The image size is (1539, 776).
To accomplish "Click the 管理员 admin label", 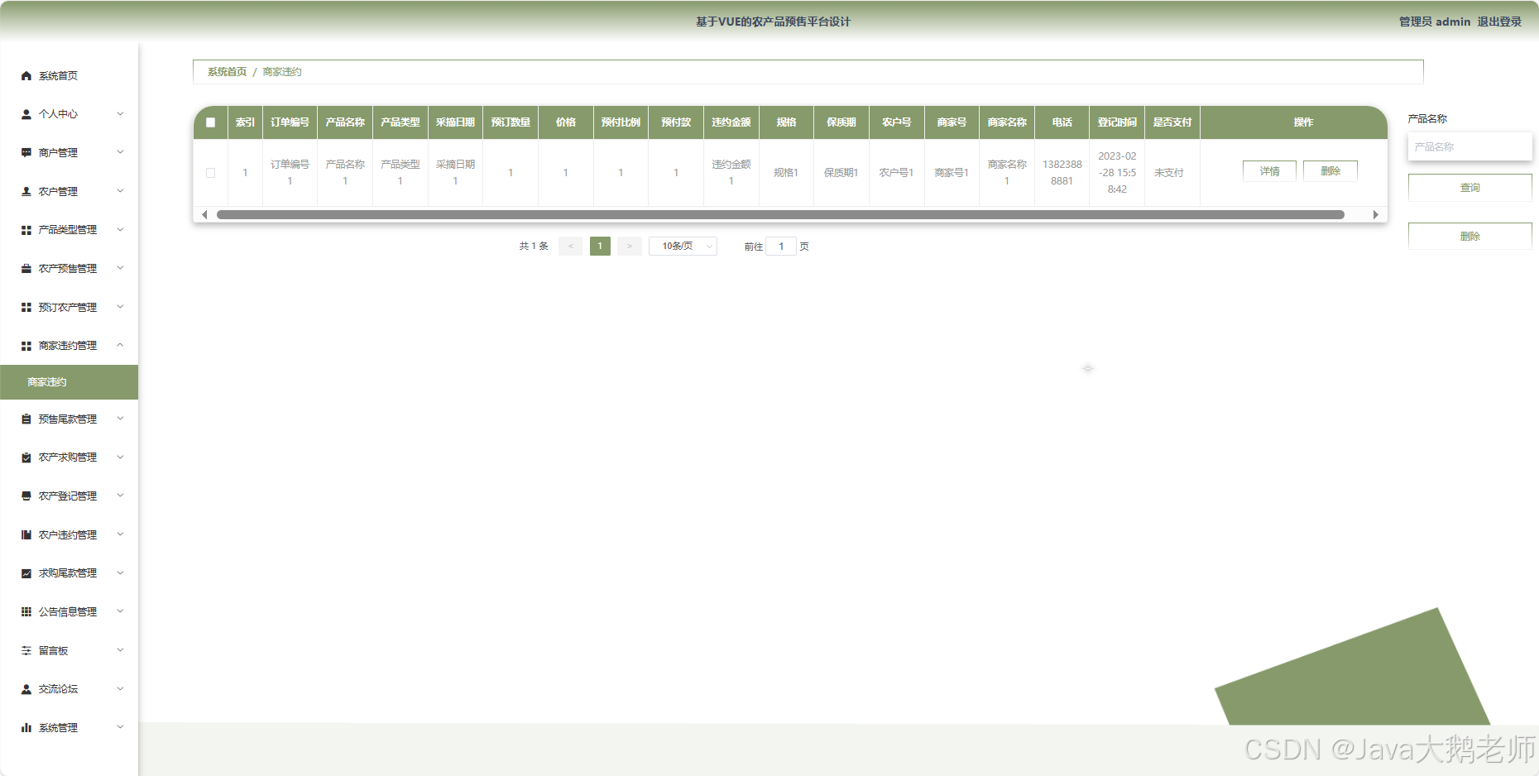I will pos(1435,22).
